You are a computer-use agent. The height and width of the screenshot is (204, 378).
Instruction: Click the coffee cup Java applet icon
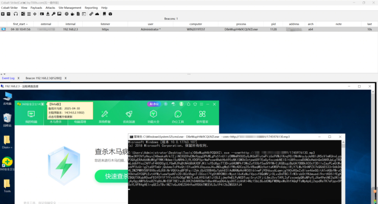tap(72, 14)
